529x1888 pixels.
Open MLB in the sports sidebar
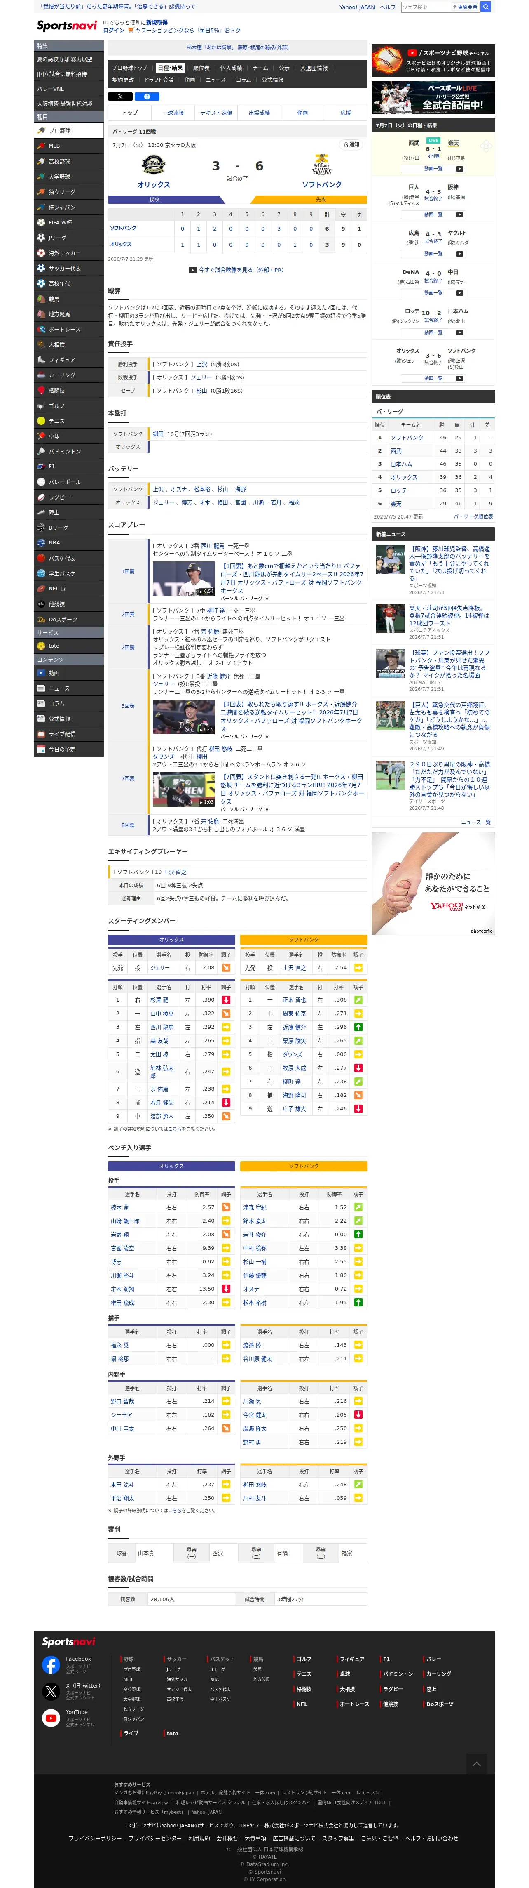tap(69, 146)
